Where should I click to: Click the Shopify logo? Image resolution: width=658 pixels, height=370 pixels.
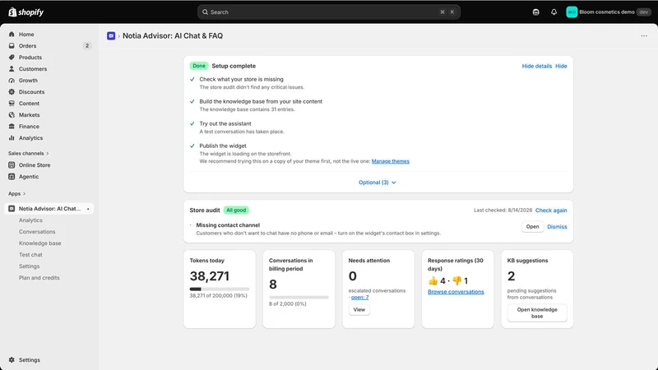26,12
